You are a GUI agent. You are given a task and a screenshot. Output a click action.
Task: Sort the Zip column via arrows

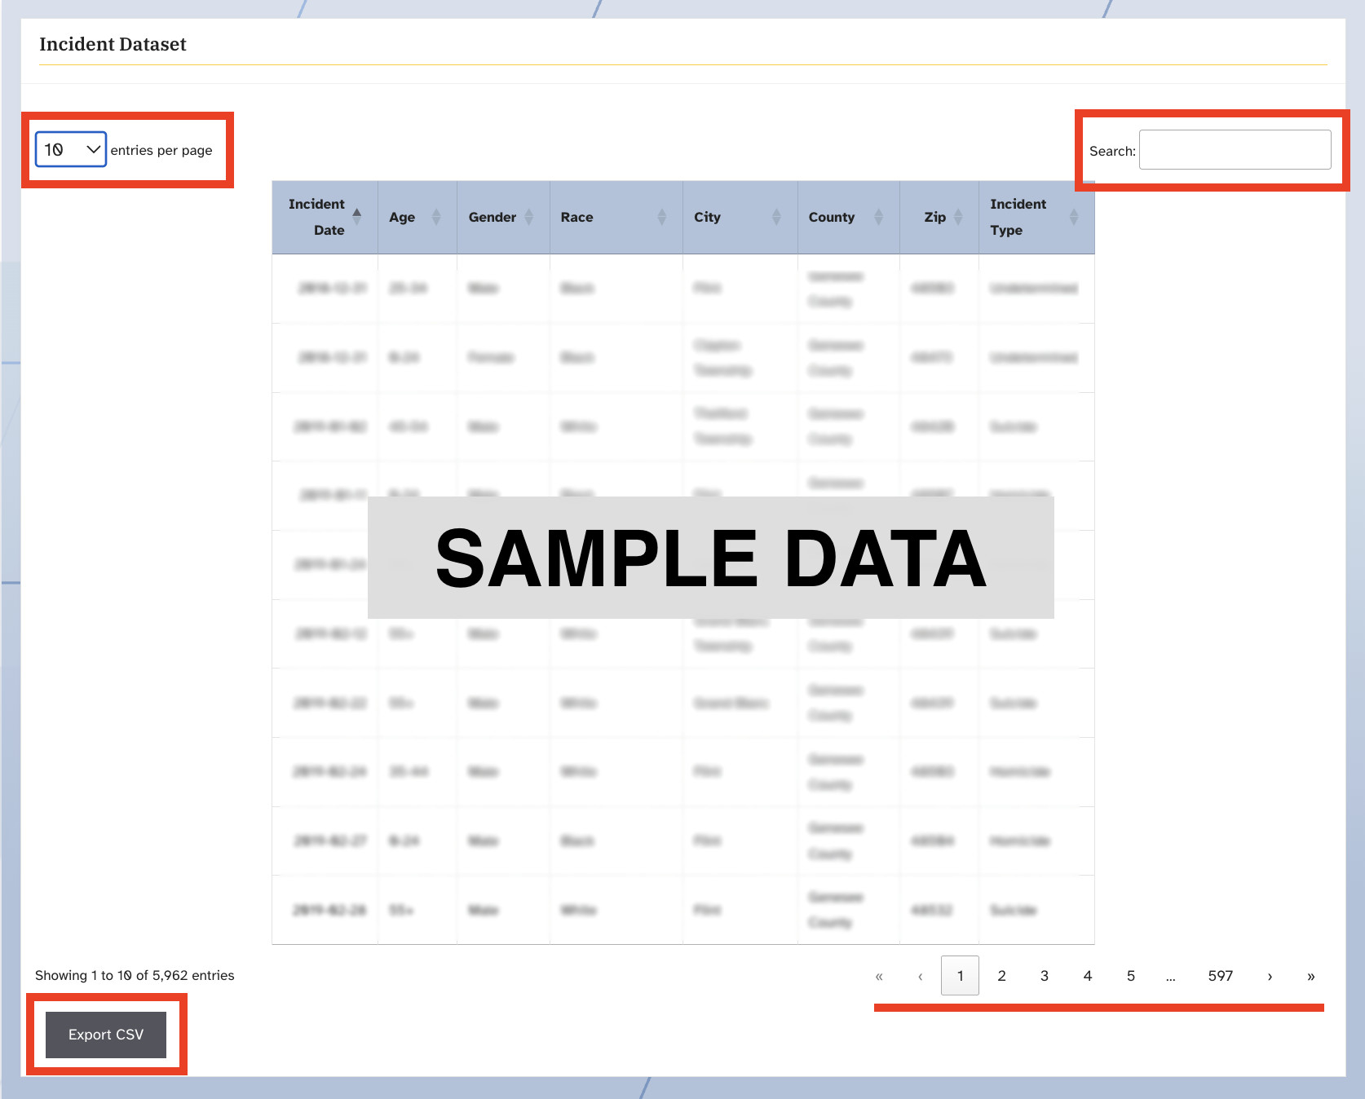point(958,217)
